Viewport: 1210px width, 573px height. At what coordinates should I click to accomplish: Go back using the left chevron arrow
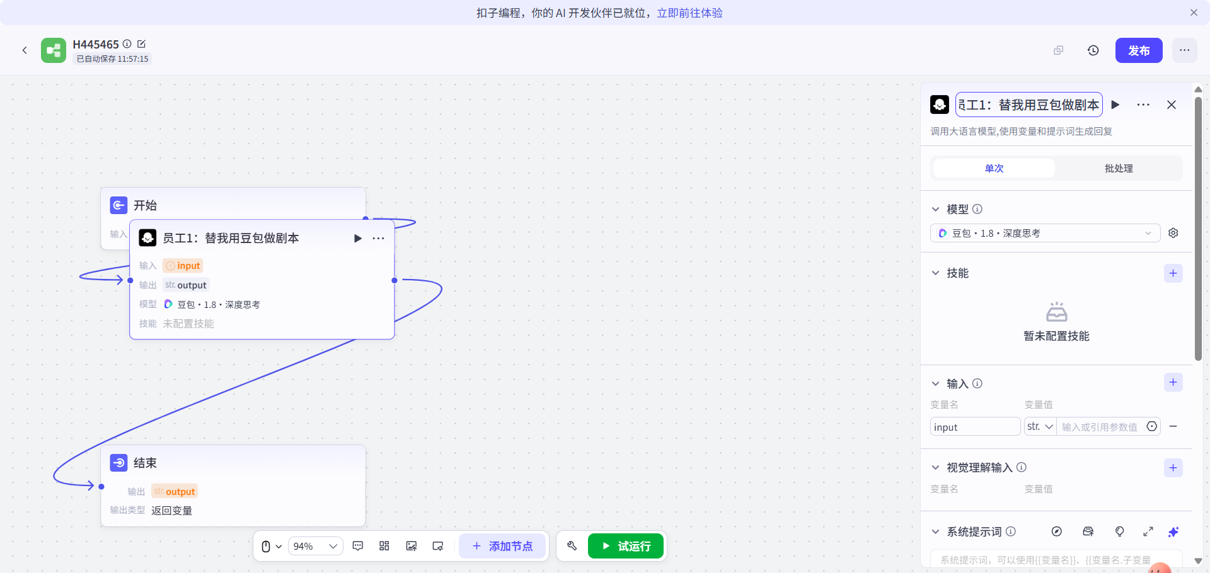pos(25,50)
